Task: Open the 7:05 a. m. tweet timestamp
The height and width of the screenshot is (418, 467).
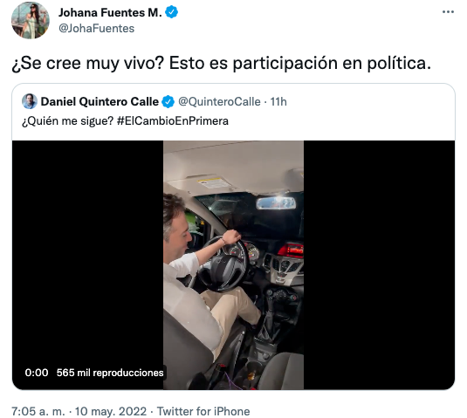Action: point(38,411)
